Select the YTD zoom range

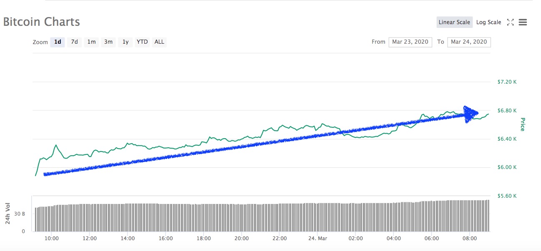142,42
